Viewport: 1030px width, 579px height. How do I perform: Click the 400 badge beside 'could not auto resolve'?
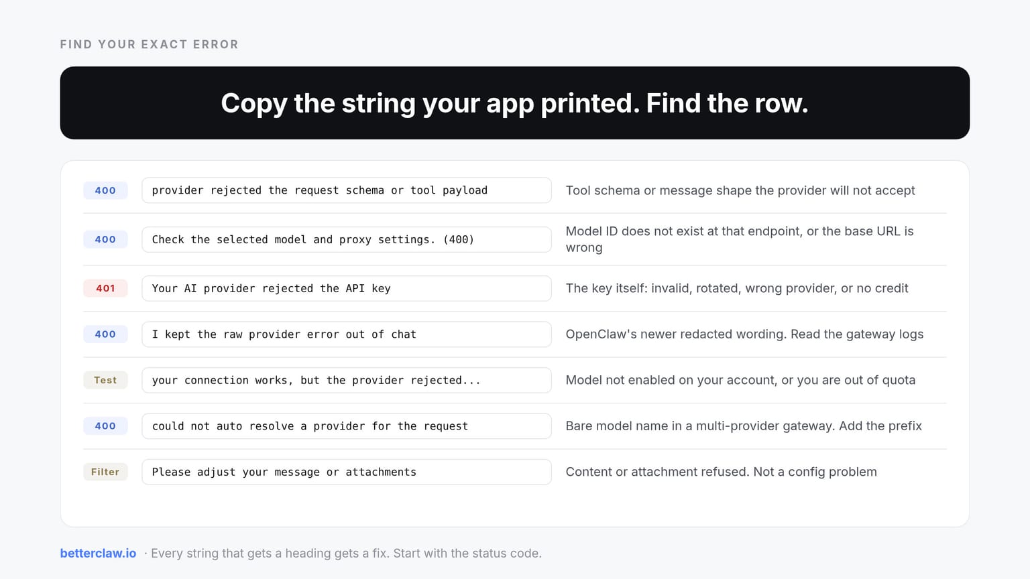(105, 426)
